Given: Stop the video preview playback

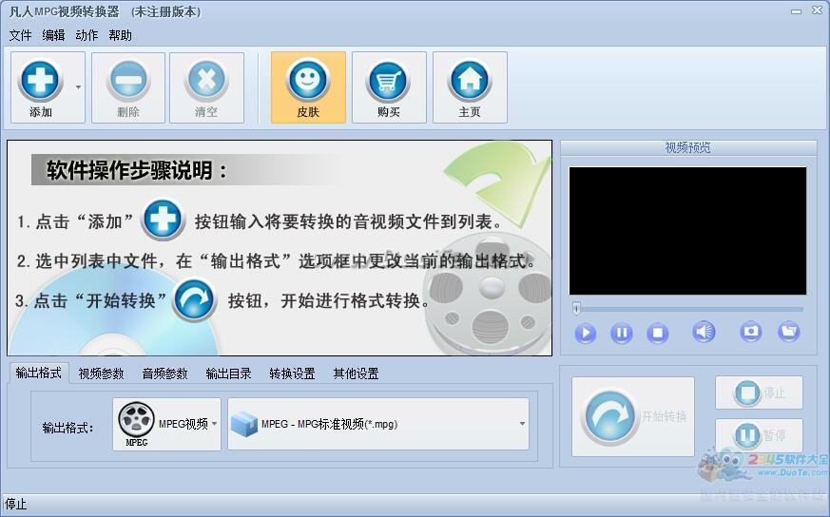Looking at the screenshot, I should pos(657,334).
